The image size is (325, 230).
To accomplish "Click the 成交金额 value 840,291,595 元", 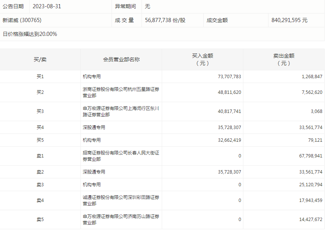I will point(289,20).
